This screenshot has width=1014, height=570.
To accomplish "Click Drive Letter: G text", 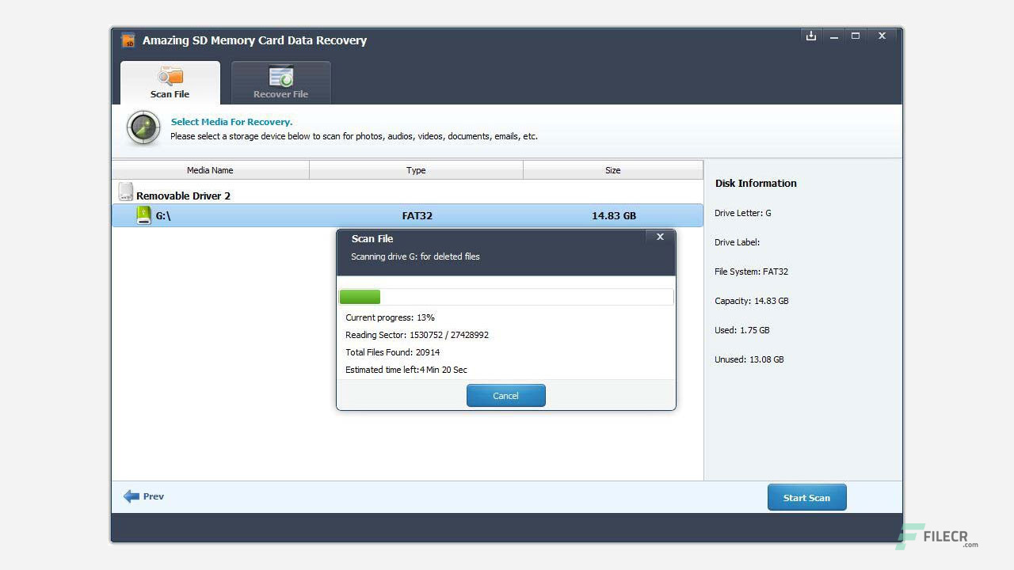I will [x=742, y=213].
